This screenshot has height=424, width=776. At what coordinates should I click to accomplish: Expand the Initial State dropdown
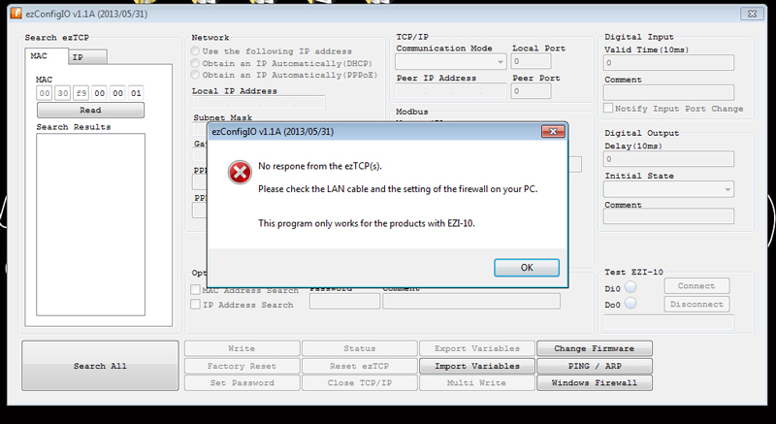pos(668,189)
